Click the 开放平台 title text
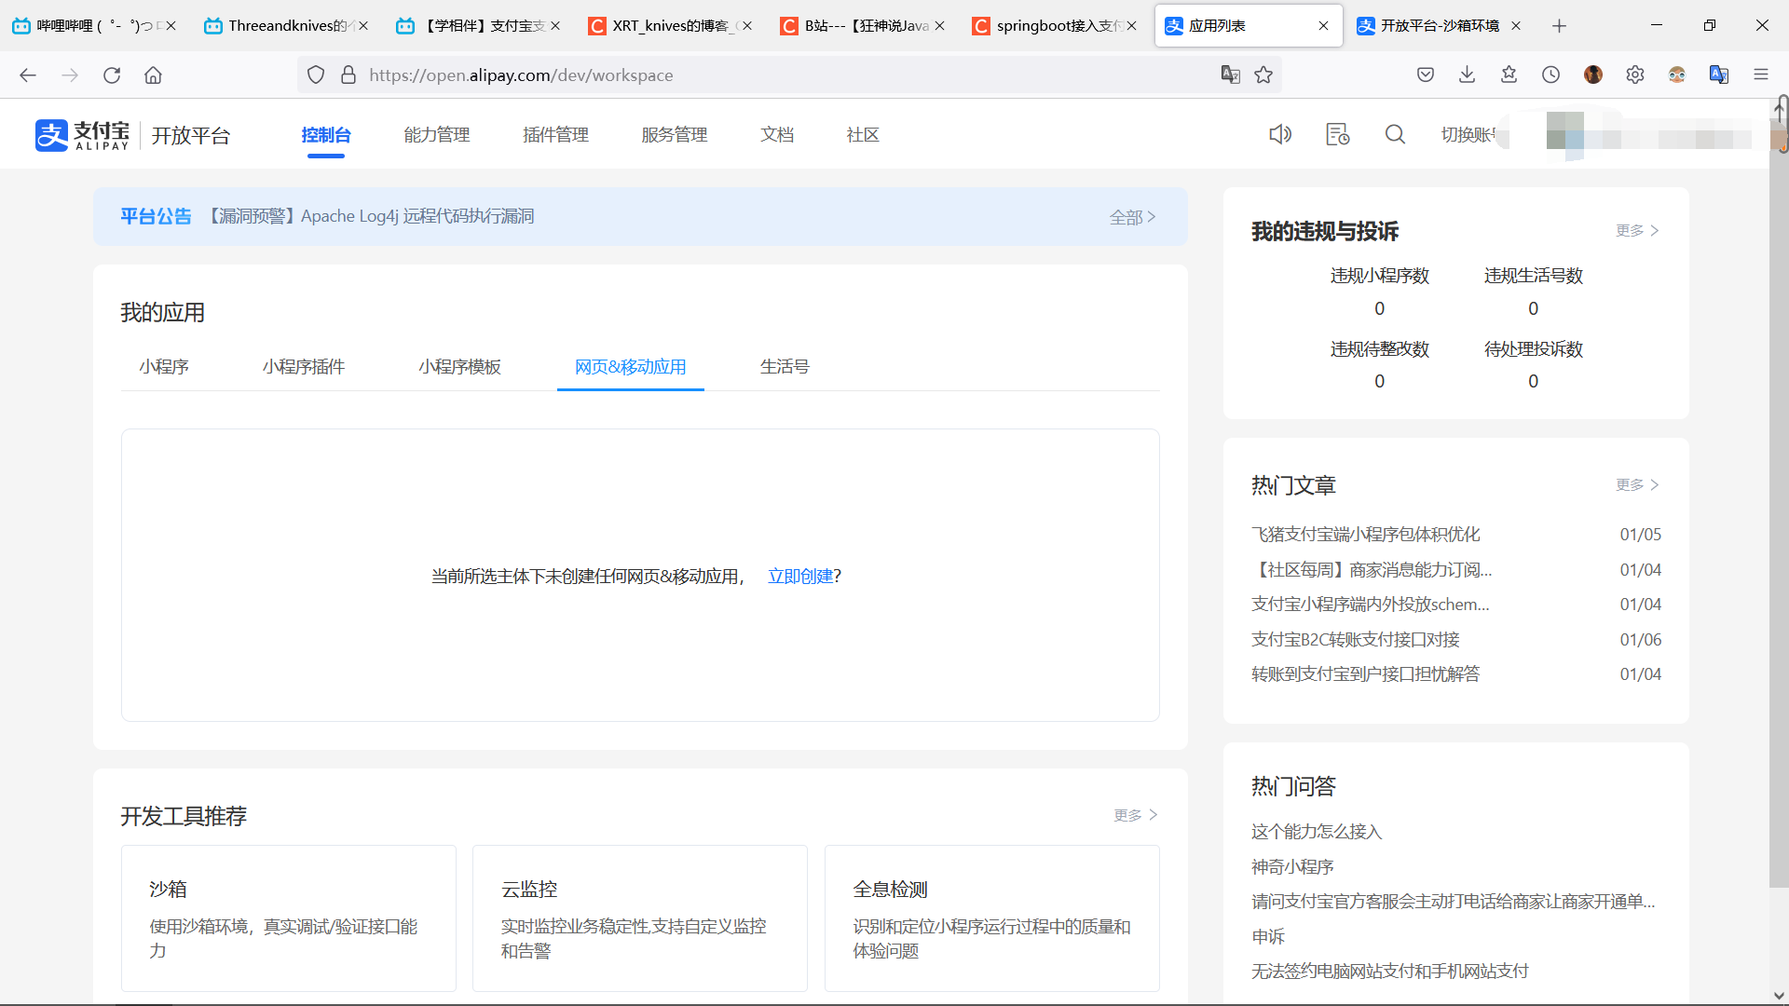 pyautogui.click(x=191, y=136)
